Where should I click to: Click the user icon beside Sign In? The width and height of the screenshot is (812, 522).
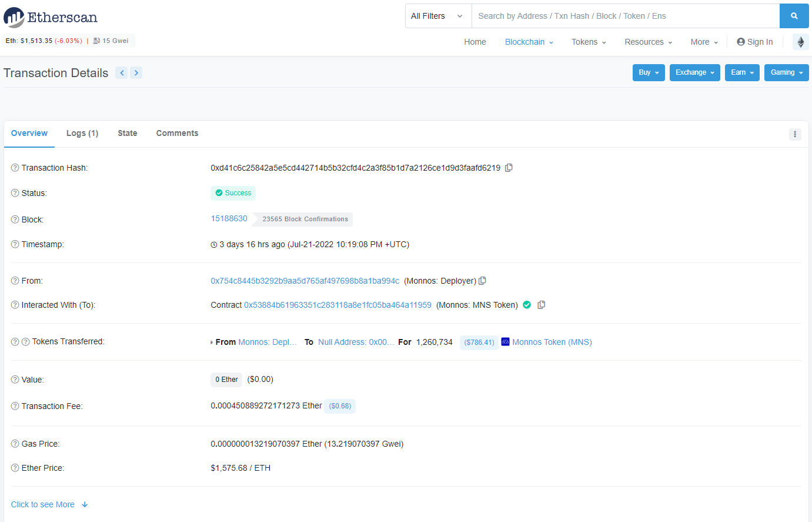(741, 42)
